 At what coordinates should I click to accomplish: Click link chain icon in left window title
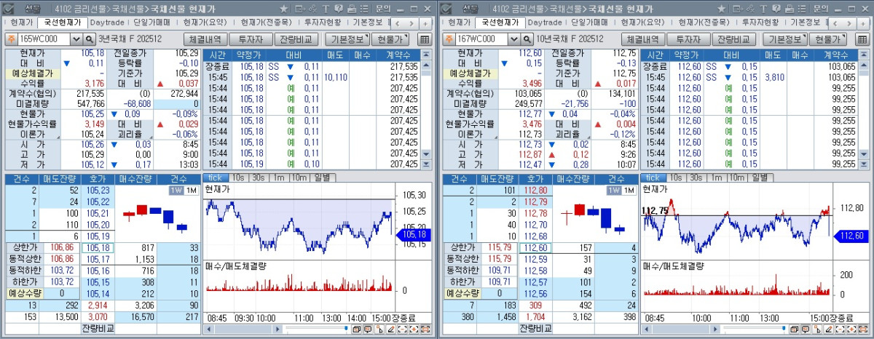click(312, 9)
